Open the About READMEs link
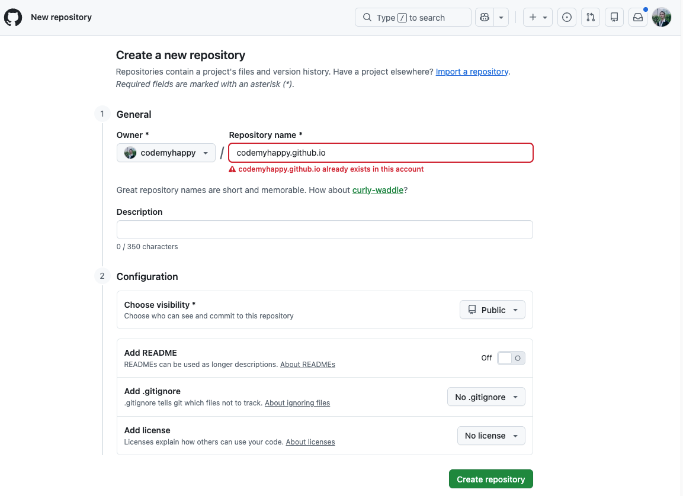Screen dimensions: 683x496 tap(307, 365)
